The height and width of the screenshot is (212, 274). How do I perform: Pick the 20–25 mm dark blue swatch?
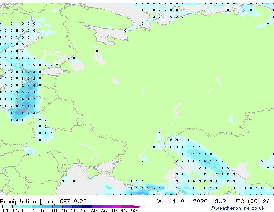[x=77, y=206]
